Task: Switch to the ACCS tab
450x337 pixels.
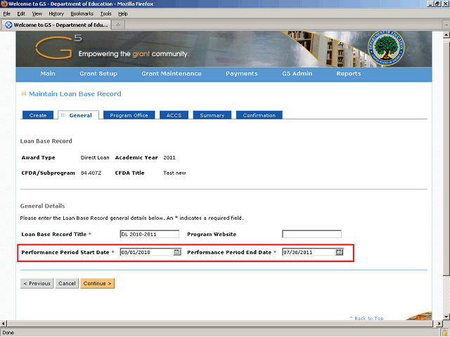Action: click(174, 115)
